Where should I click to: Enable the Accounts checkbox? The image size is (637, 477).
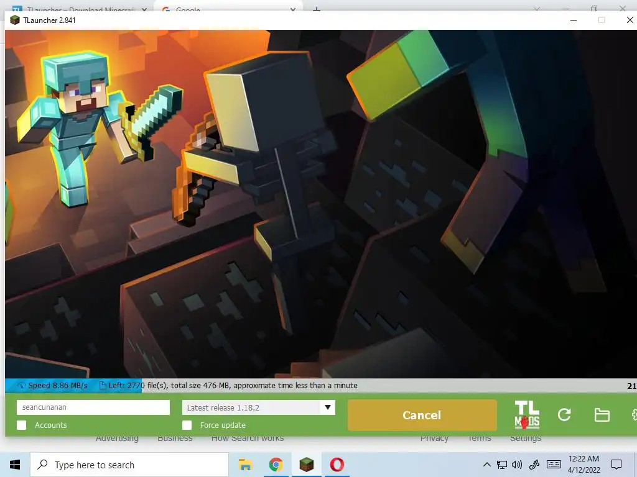coord(22,425)
